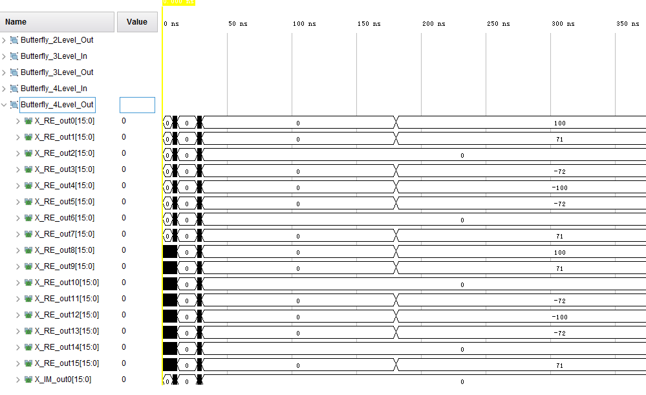The height and width of the screenshot is (395, 646).
Task: Click the X_RE_out4 bus signal icon
Action: (28, 186)
